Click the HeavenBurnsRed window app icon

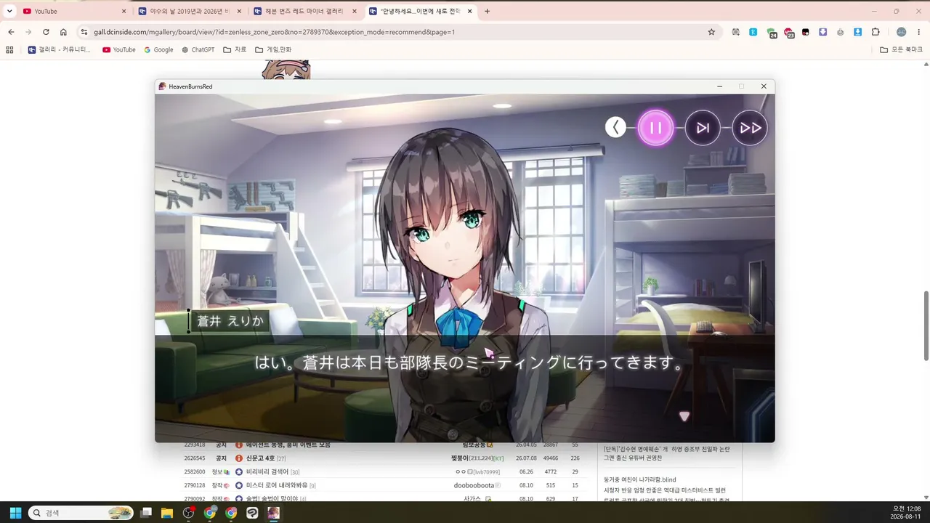(x=162, y=86)
